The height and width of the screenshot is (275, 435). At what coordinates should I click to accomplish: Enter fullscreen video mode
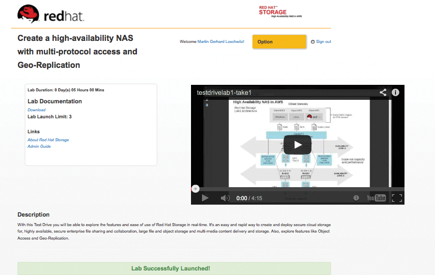tap(397, 198)
